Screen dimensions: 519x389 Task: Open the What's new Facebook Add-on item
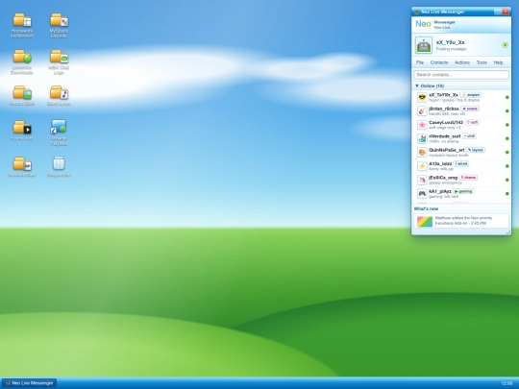tap(461, 221)
